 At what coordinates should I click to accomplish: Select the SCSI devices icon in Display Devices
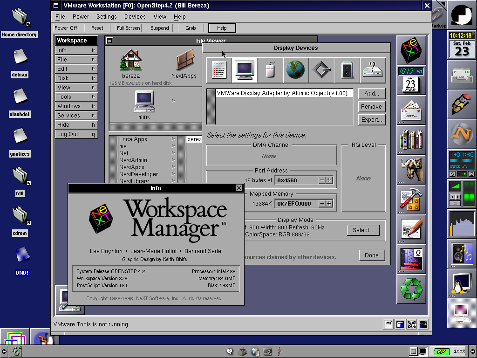pyautogui.click(x=321, y=70)
